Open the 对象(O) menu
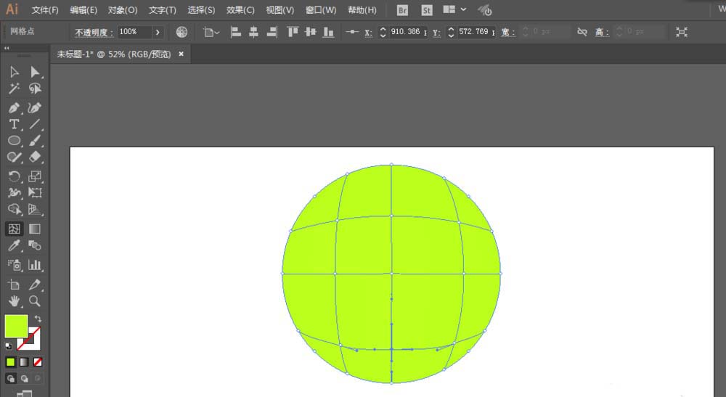 [123, 10]
